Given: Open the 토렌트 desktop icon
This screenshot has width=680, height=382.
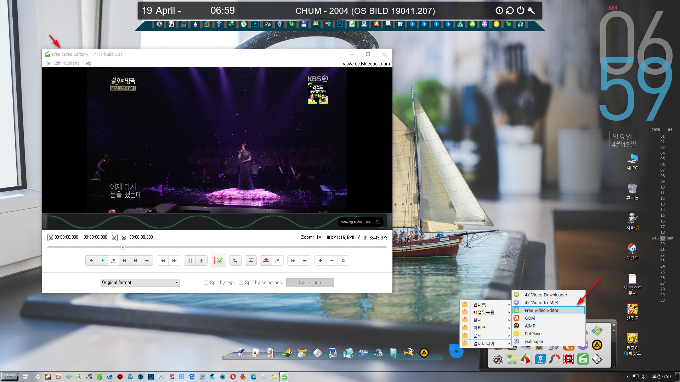Looking at the screenshot, I should click(632, 251).
